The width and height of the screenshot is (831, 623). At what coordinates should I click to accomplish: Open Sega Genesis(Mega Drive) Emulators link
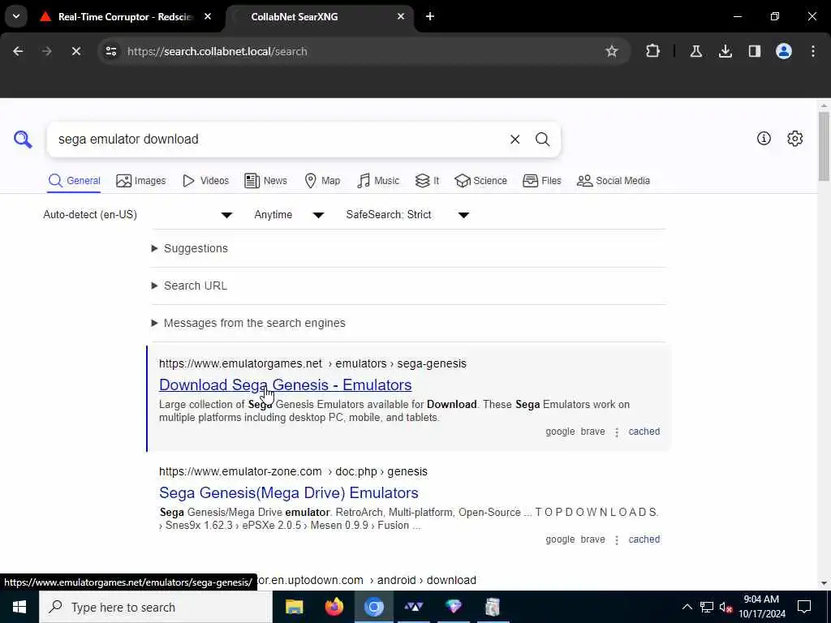coord(289,492)
